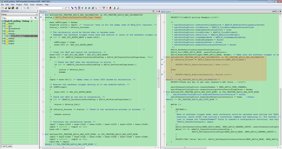The image size is (282, 149).
Task: Click the Find Next toolbar icon
Action: (x=69, y=8)
